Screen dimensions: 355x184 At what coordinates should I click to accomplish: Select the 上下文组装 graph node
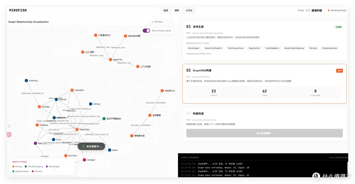tap(138, 66)
